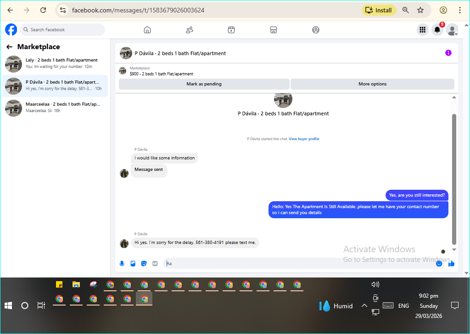The height and width of the screenshot is (334, 470).
Task: Click chat scrollbar up arrow
Action: point(454,97)
